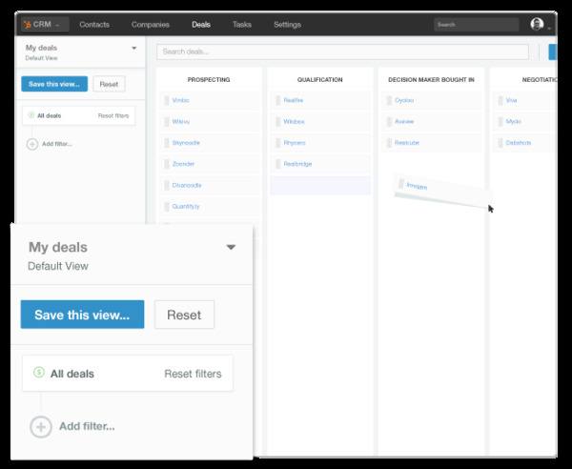Viewport: 572px width, 469px height.
Task: Click Save this view in the magnified callout
Action: tap(82, 315)
